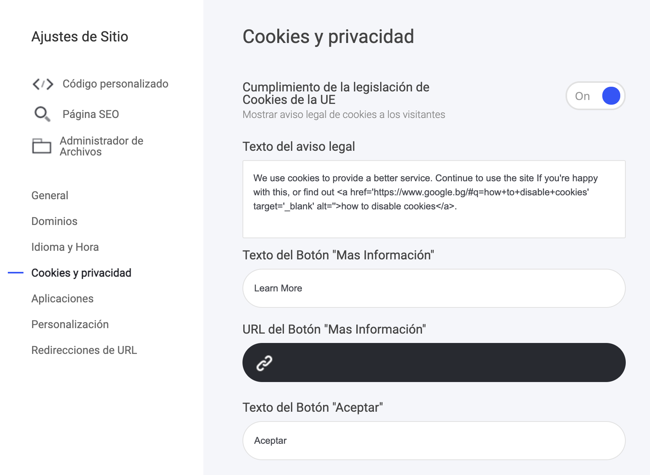This screenshot has height=475, width=650.
Task: Open Código personalizado settings
Action: point(115,84)
